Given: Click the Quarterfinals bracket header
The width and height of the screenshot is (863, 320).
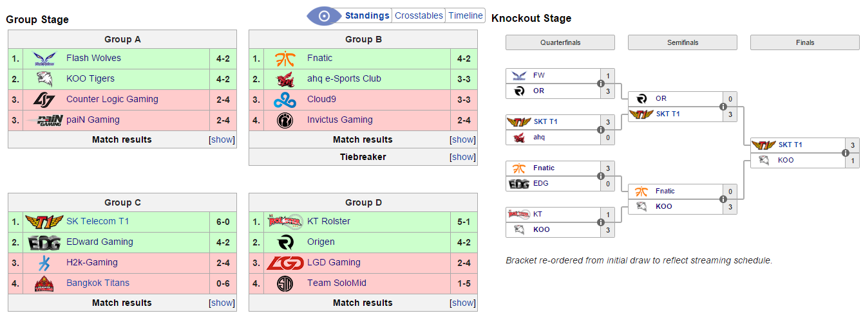Looking at the screenshot, I should pos(560,42).
